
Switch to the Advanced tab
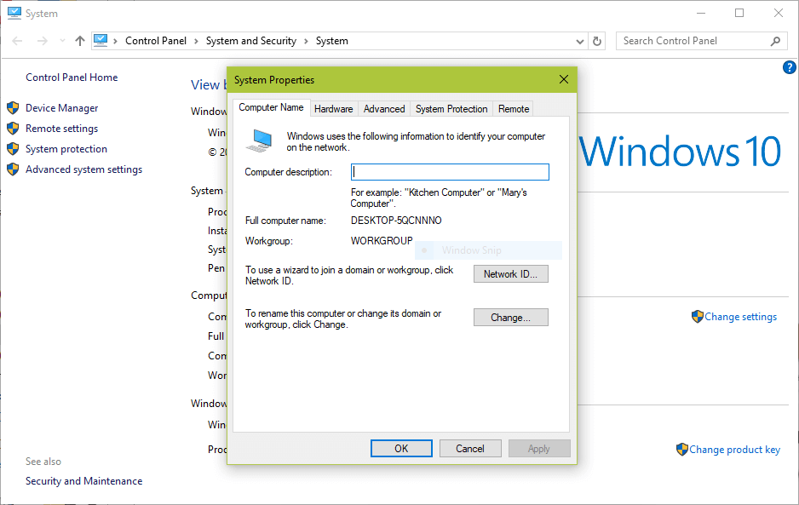coord(384,108)
